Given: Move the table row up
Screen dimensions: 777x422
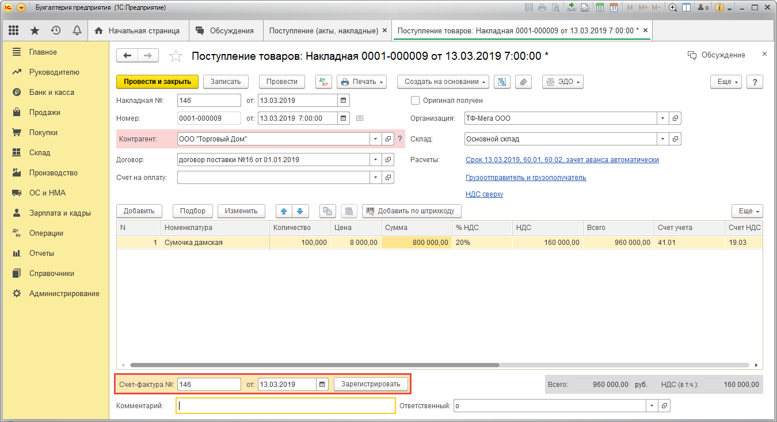Looking at the screenshot, I should pyautogui.click(x=283, y=211).
